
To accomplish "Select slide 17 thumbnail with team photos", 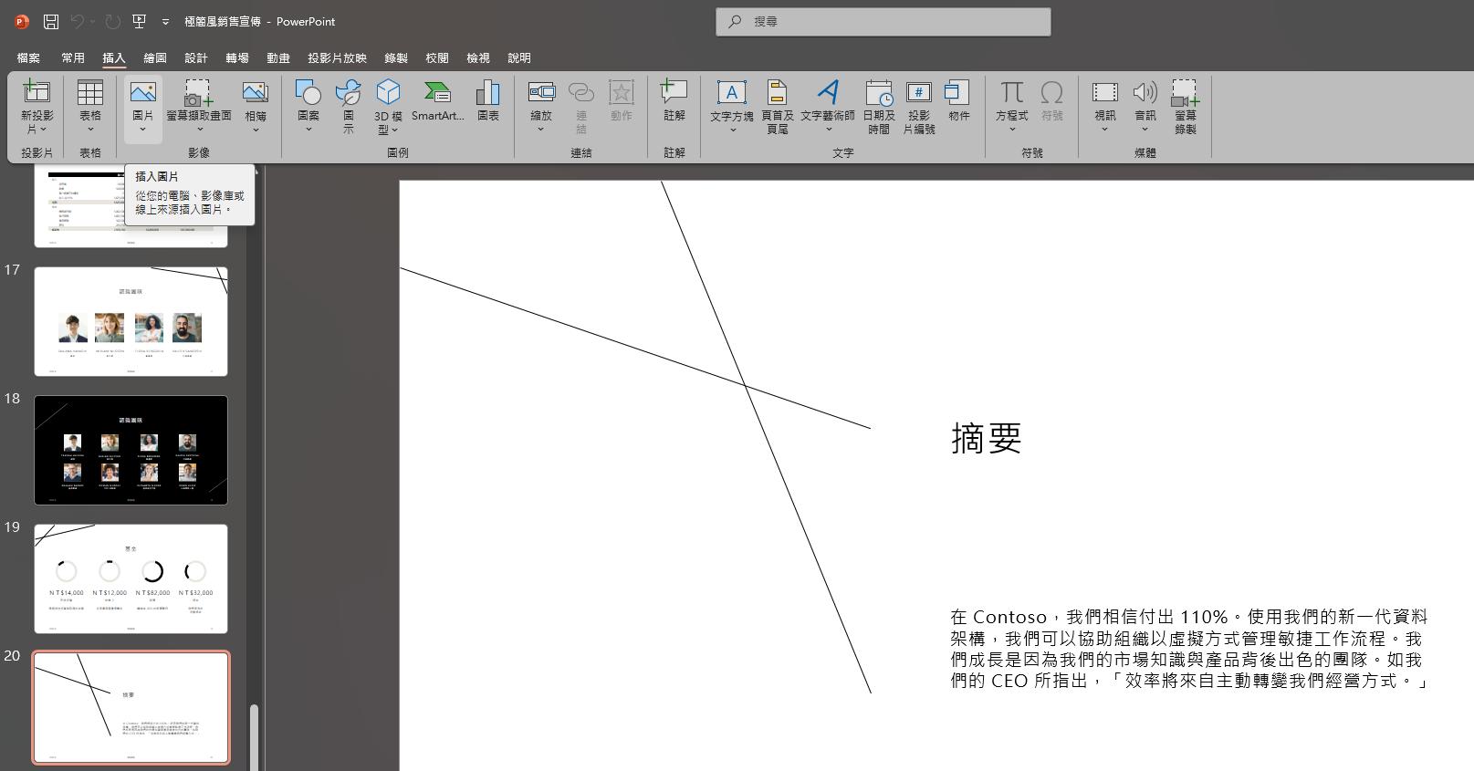I will (x=131, y=321).
